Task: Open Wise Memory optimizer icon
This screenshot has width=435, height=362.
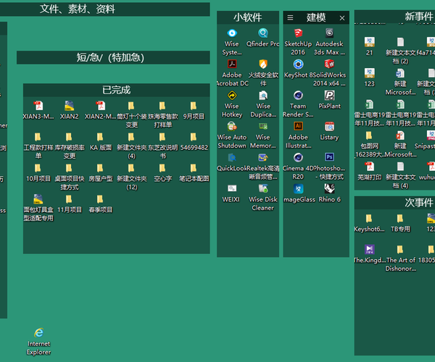Action: (x=263, y=127)
